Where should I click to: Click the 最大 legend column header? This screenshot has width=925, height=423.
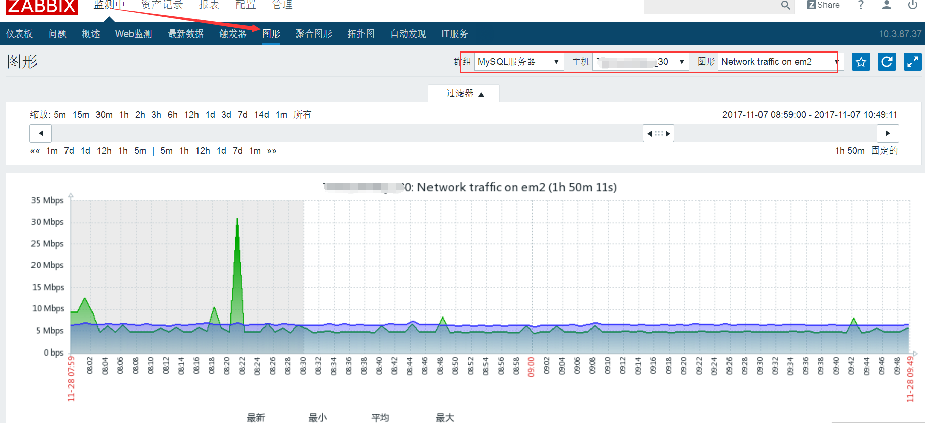click(x=445, y=418)
